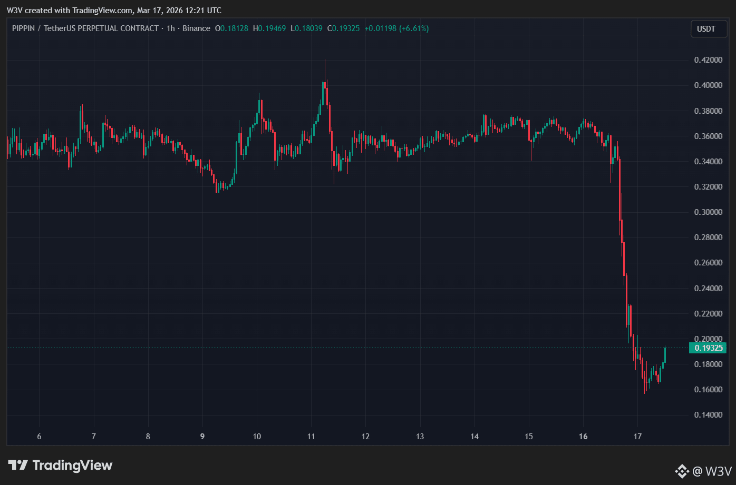The image size is (736, 485).
Task: Click the close value C0.19325
Action: tap(343, 28)
